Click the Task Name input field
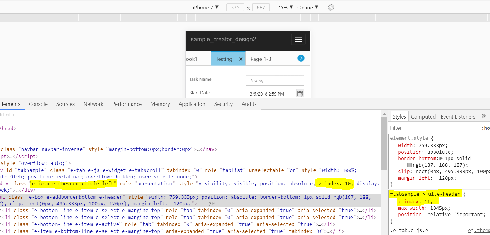490x235 pixels. (275, 80)
